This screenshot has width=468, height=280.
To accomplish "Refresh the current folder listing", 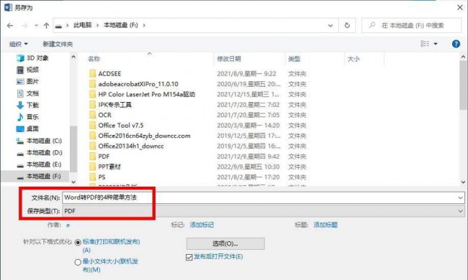I will [347, 26].
